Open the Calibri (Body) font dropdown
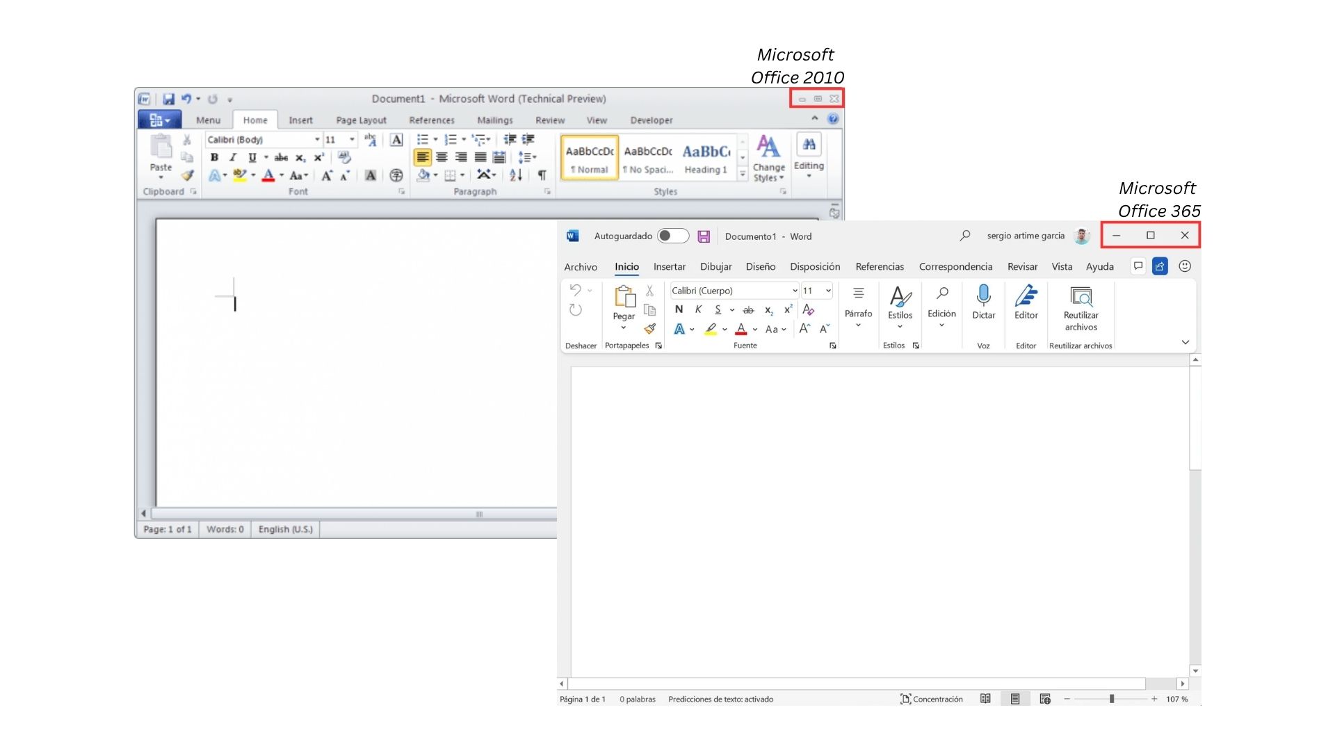 [317, 140]
